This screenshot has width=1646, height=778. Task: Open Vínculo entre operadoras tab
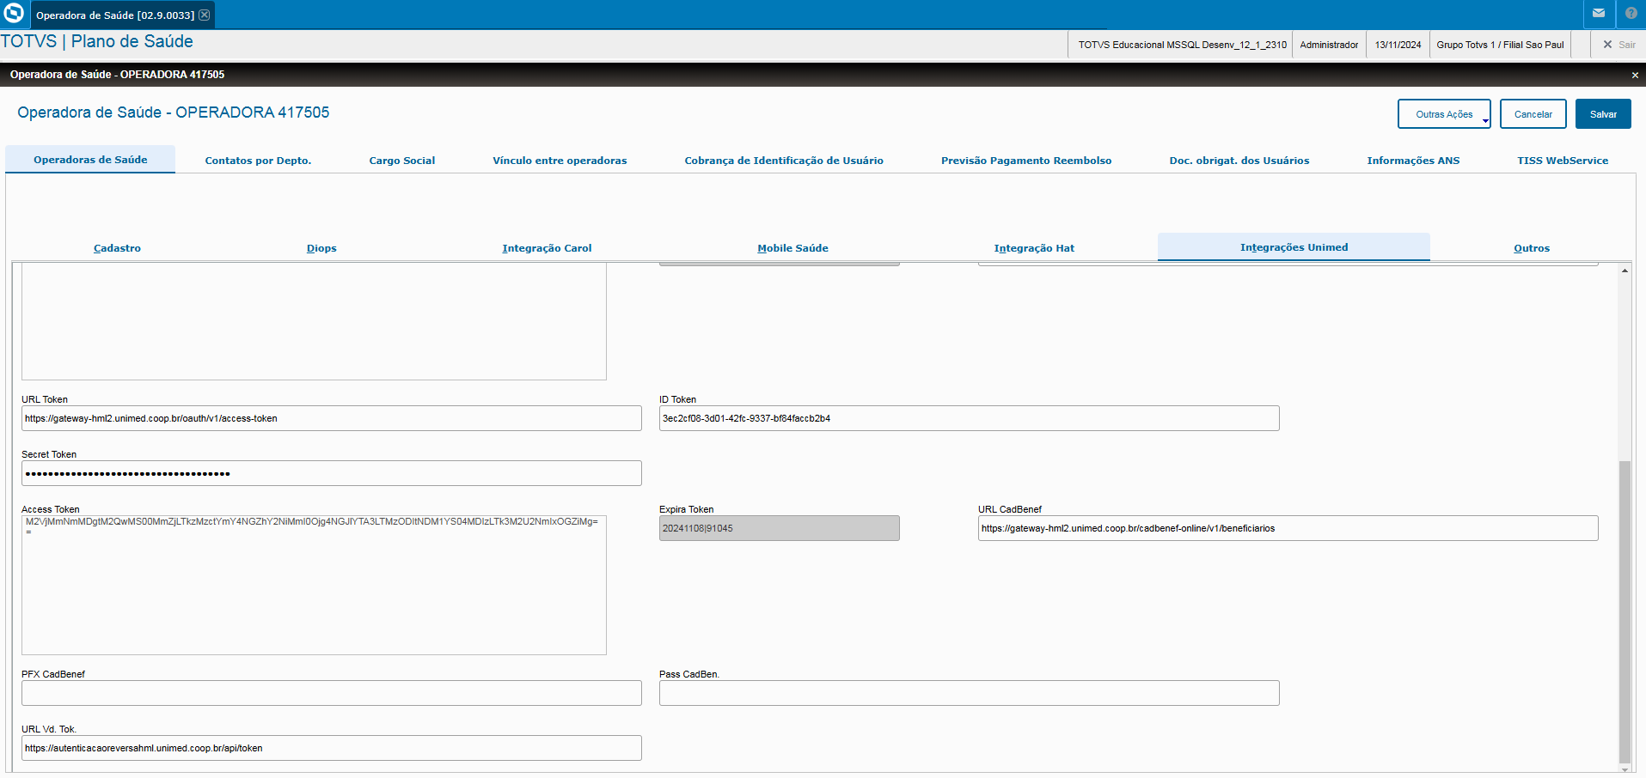tap(560, 161)
